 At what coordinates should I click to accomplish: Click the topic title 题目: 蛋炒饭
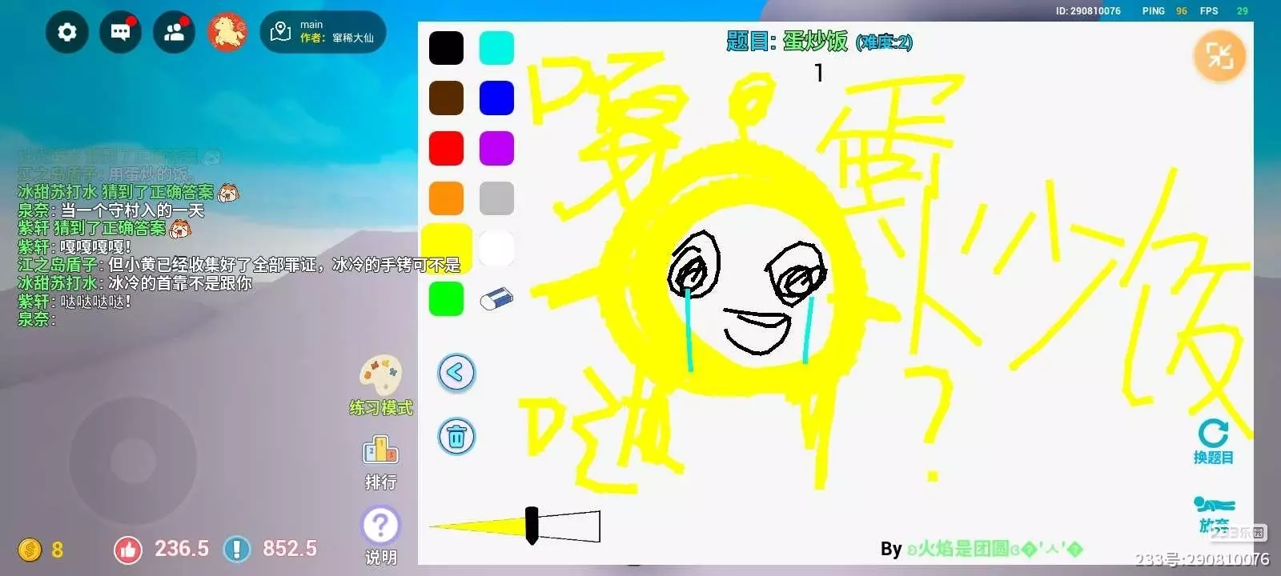pyautogui.click(x=787, y=42)
